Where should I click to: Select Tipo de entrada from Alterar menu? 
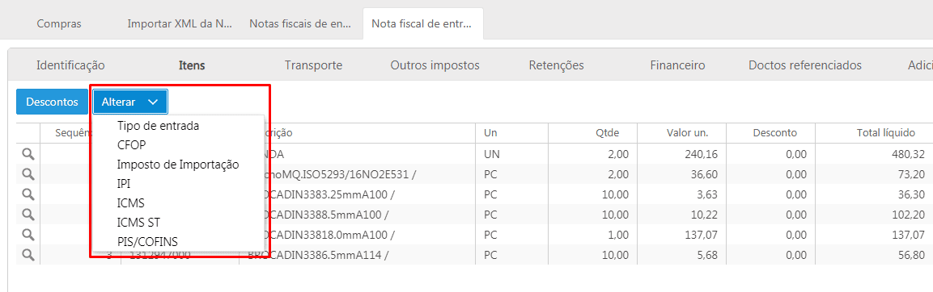click(159, 126)
